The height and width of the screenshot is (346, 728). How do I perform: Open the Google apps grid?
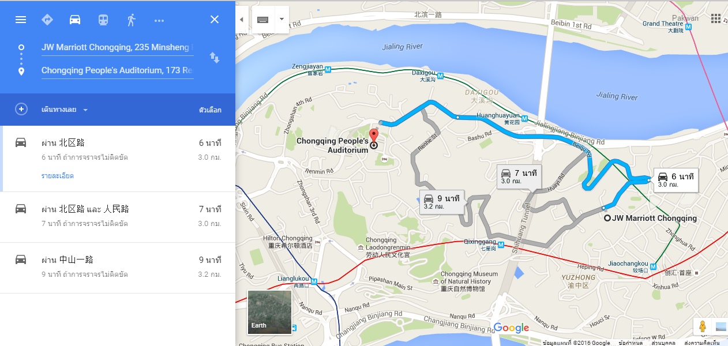pyautogui.click(x=716, y=18)
